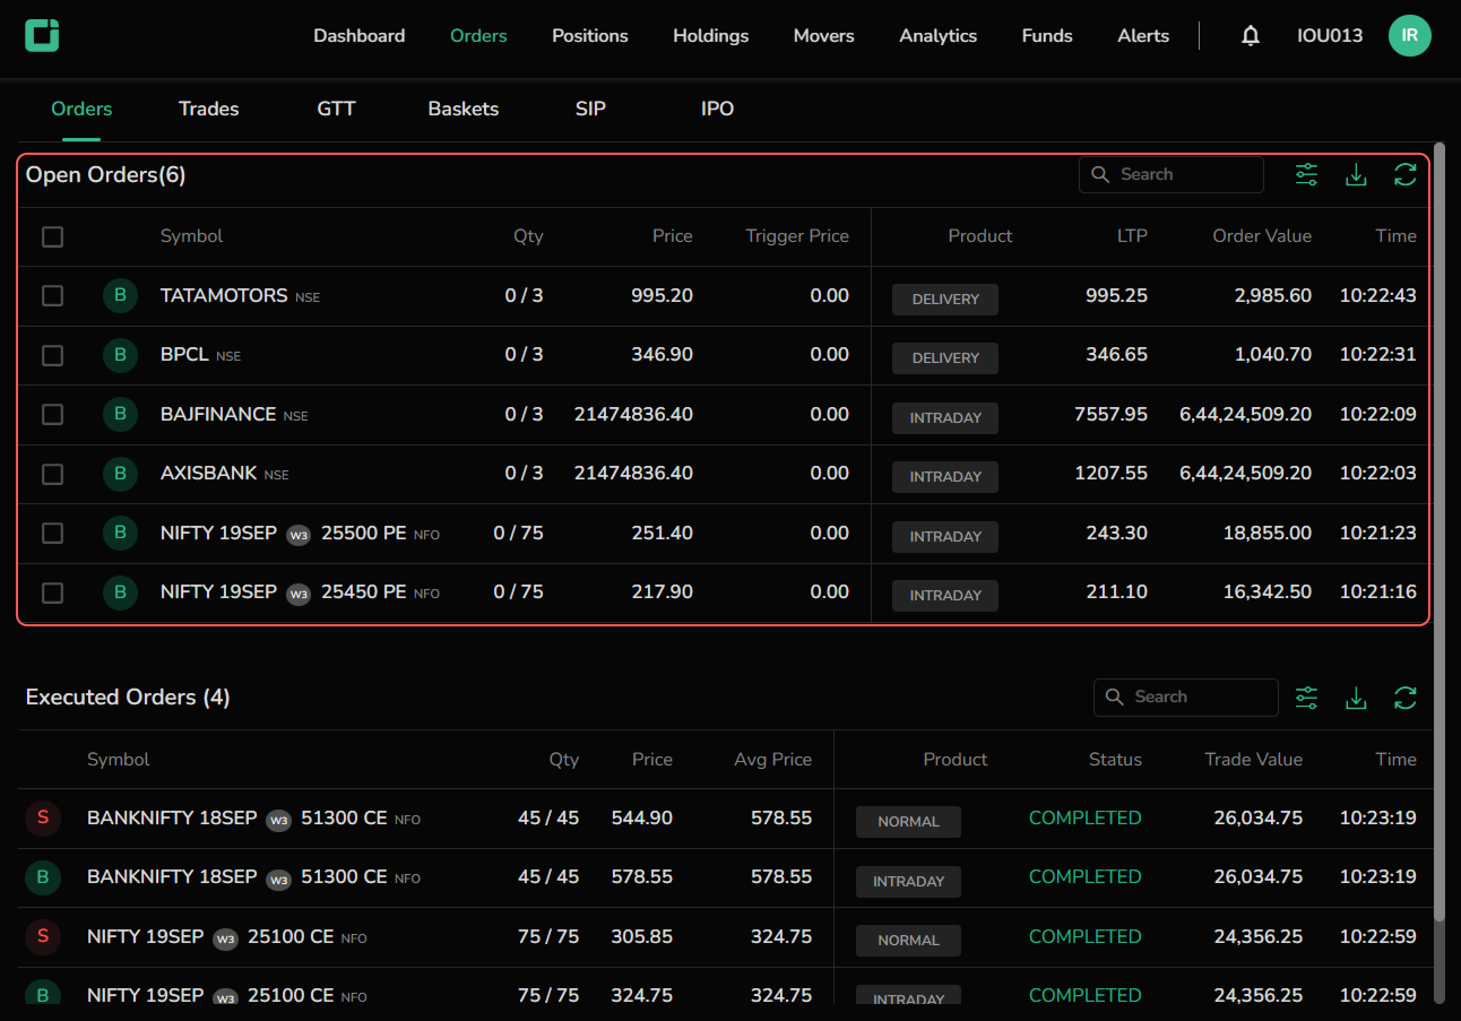Open the IR profile avatar
This screenshot has height=1021, width=1461.
(x=1410, y=36)
